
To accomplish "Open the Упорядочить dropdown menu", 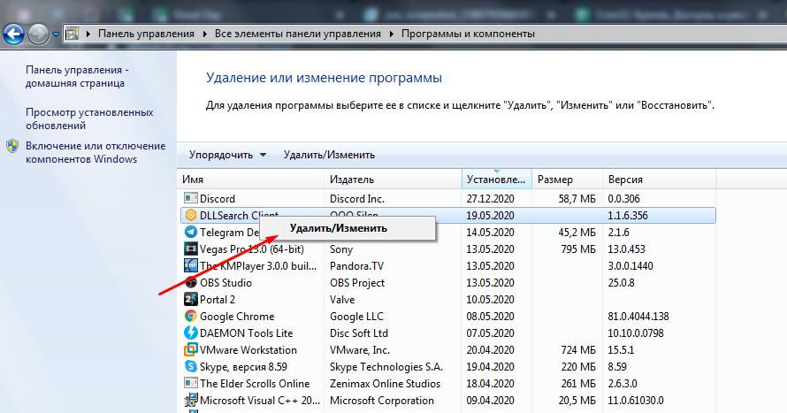I will [227, 155].
